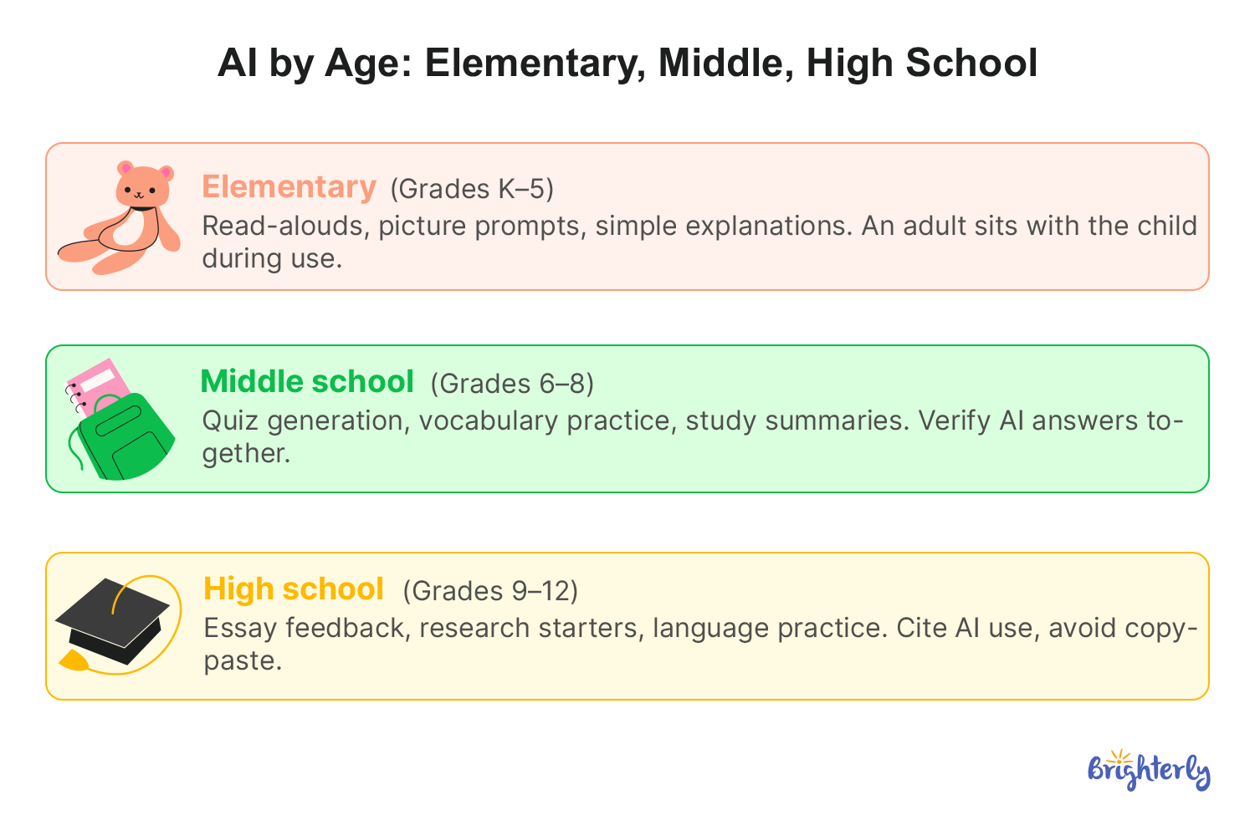
Task: Select the High school heading
Action: click(294, 589)
